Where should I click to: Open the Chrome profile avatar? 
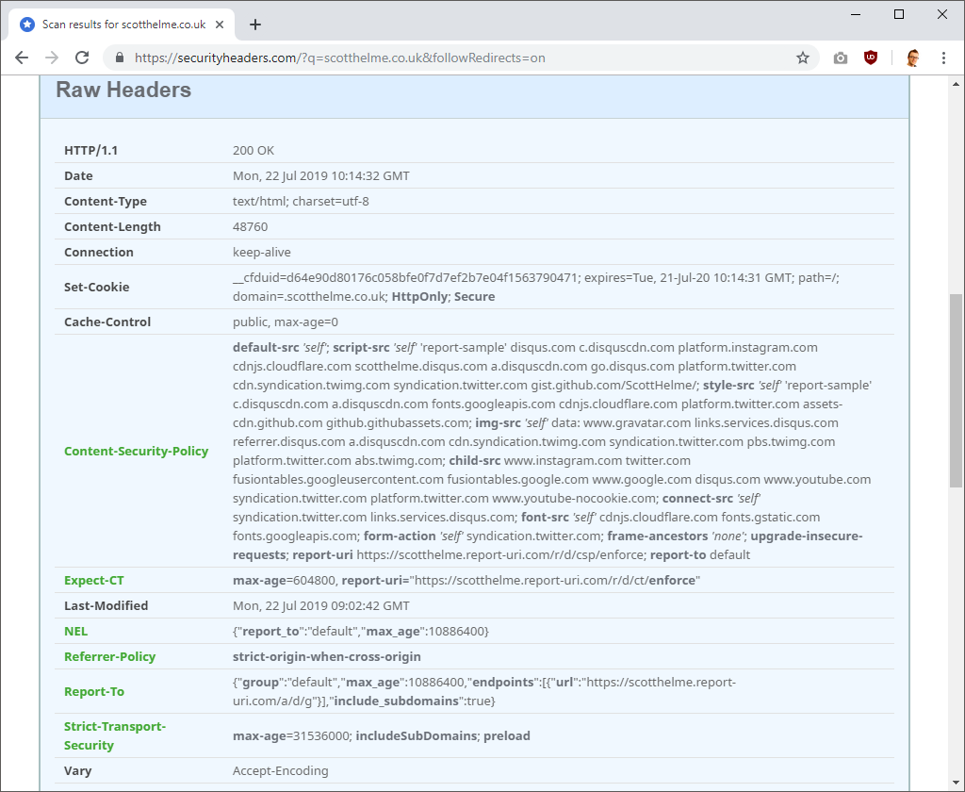pos(912,58)
